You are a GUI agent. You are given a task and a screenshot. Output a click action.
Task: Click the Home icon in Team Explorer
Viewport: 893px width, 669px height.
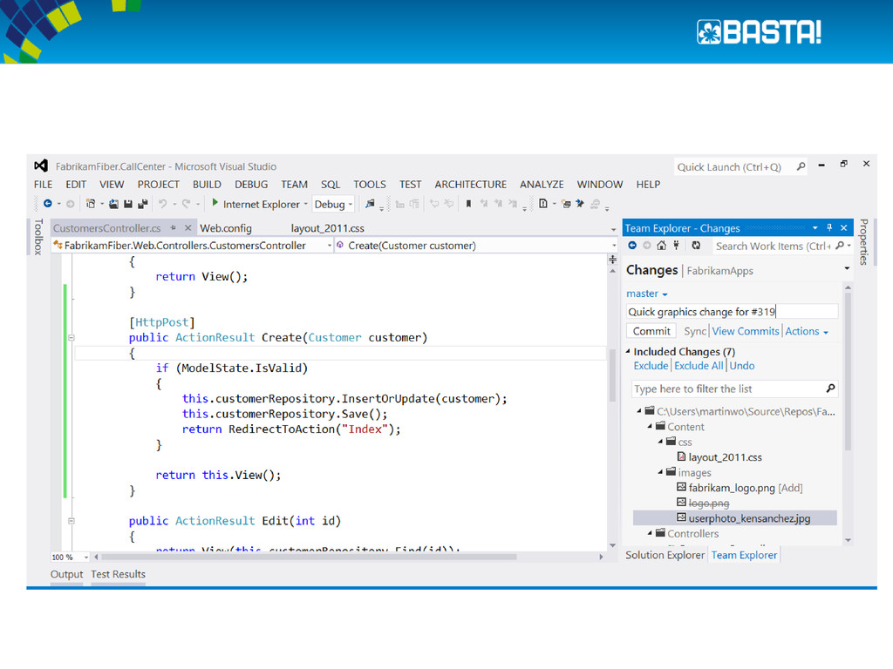pos(661,246)
